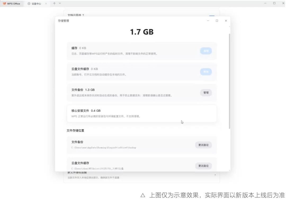Click the backup path ending in office6\backup
Image resolution: width=286 pixels, height=203 pixels.
pyautogui.click(x=104, y=148)
